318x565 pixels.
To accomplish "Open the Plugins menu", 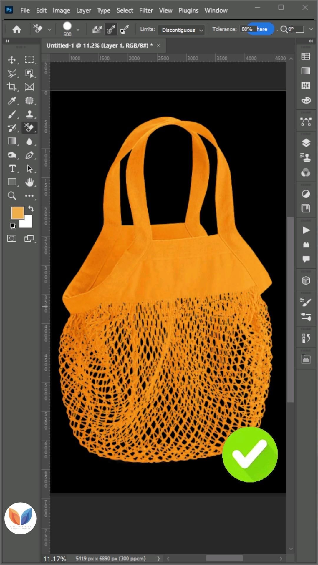I will [188, 10].
